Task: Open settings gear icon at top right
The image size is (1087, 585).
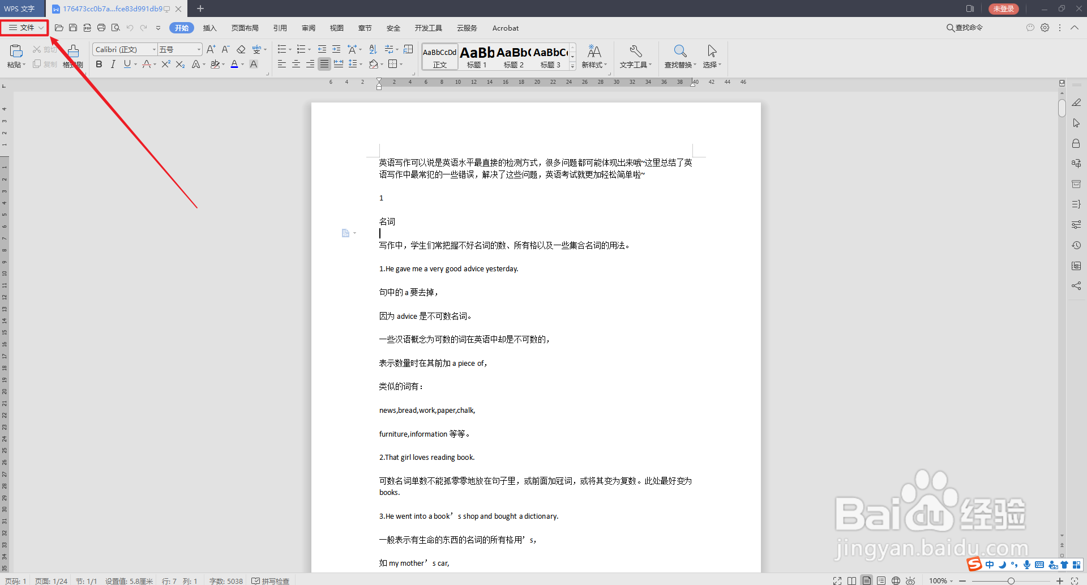Action: 1045,28
